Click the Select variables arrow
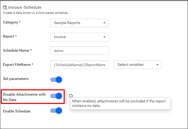Screen dimensions: 188x129 tap(157, 65)
